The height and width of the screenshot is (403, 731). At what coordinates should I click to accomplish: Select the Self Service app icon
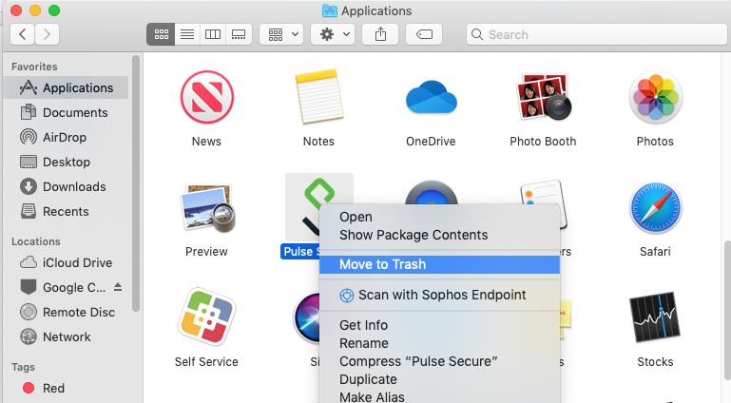(x=206, y=317)
